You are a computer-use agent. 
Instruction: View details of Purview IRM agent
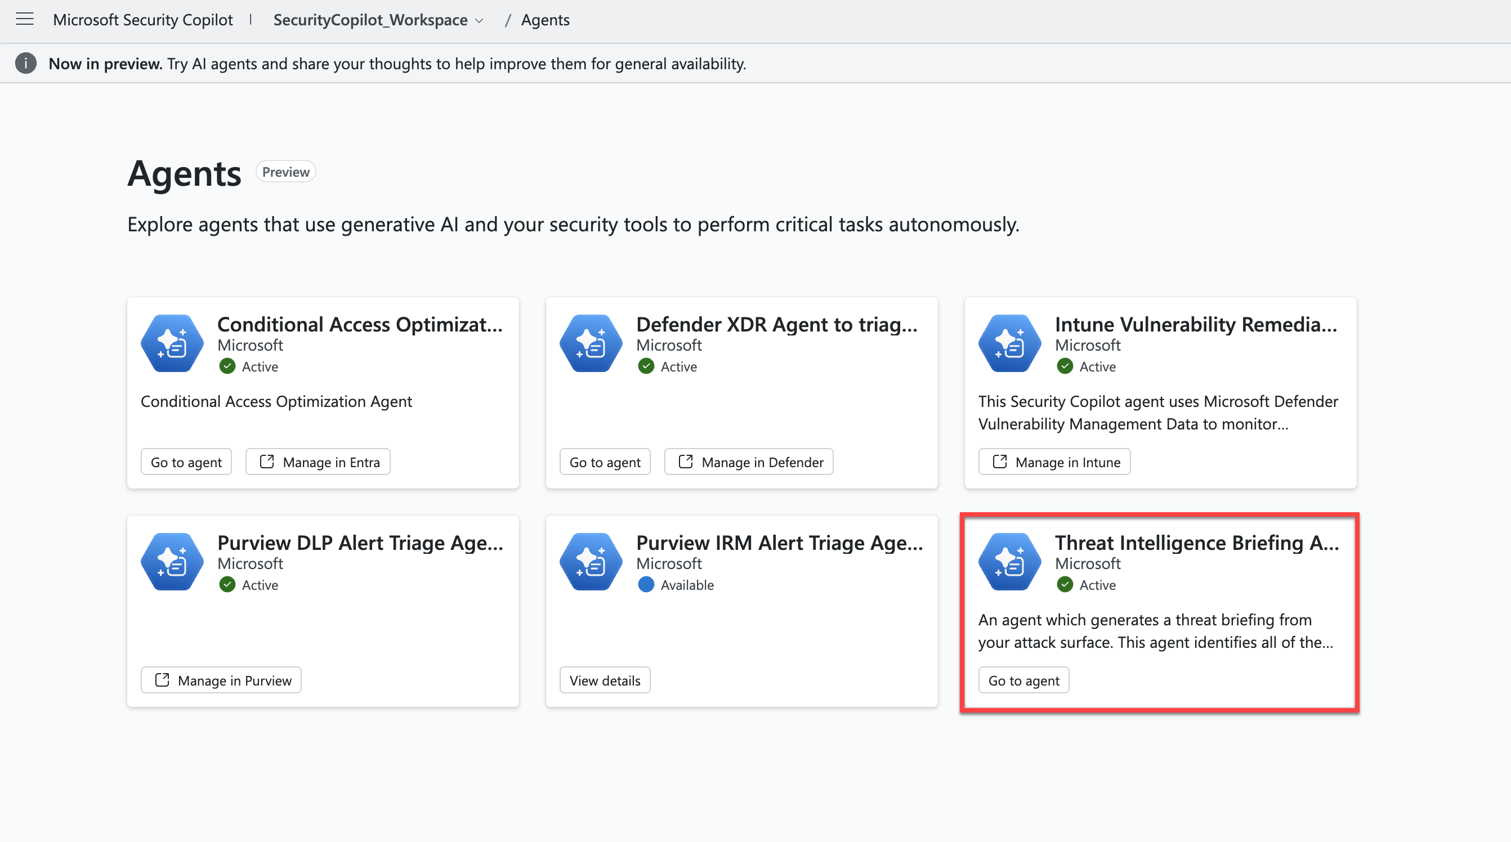(x=605, y=680)
